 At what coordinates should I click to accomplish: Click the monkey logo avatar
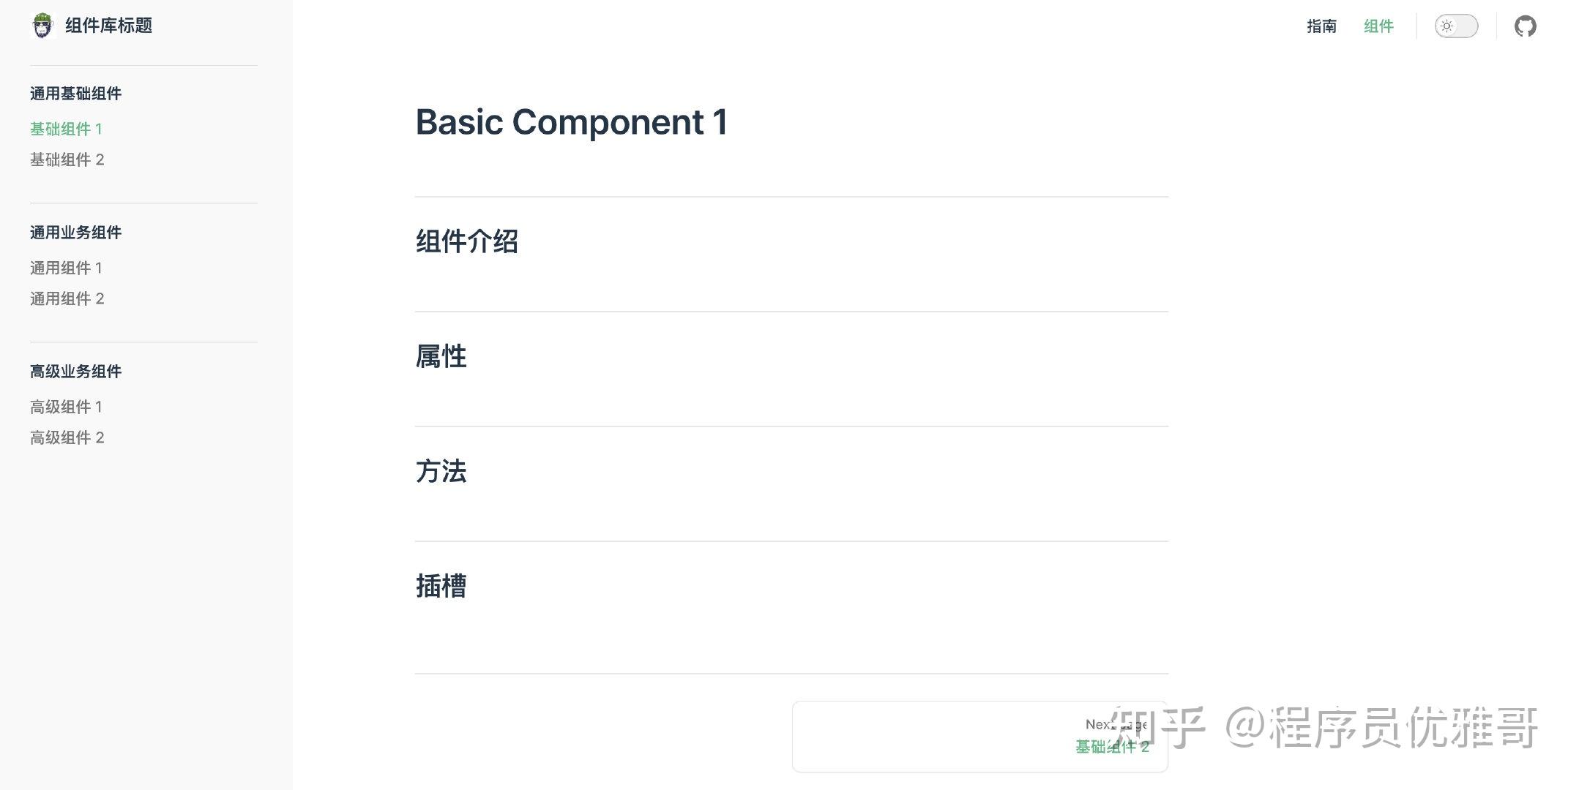coord(43,26)
